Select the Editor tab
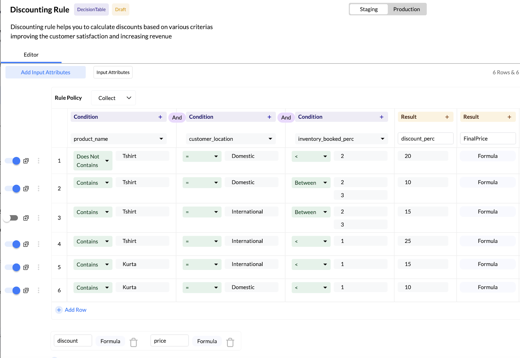 pyautogui.click(x=31, y=55)
